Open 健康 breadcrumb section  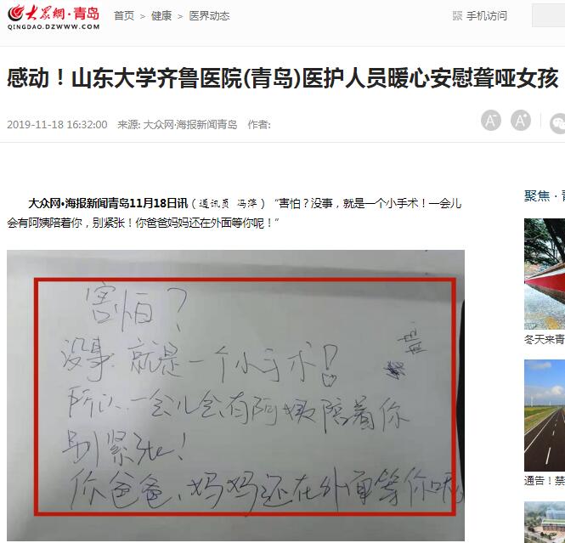pos(161,16)
